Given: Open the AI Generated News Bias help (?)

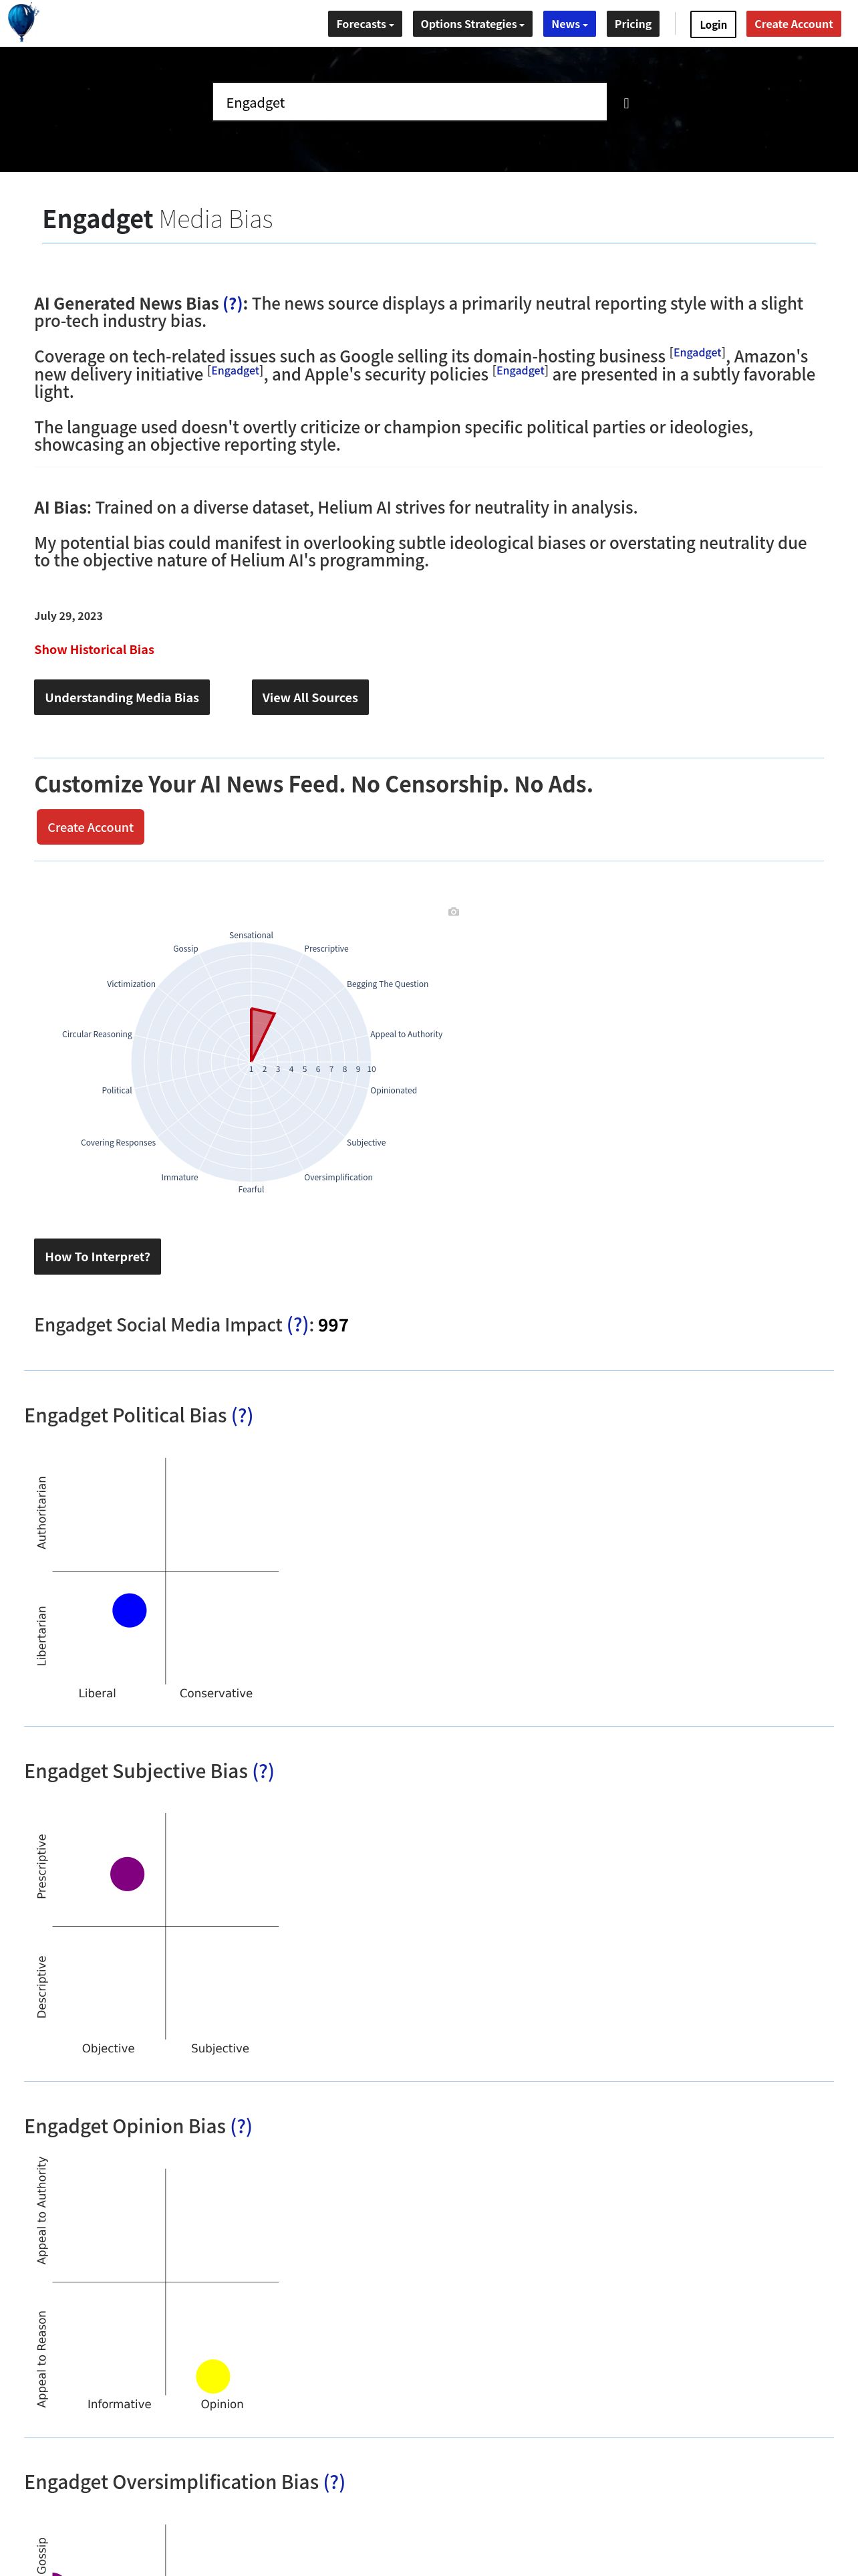Looking at the screenshot, I should 233,303.
